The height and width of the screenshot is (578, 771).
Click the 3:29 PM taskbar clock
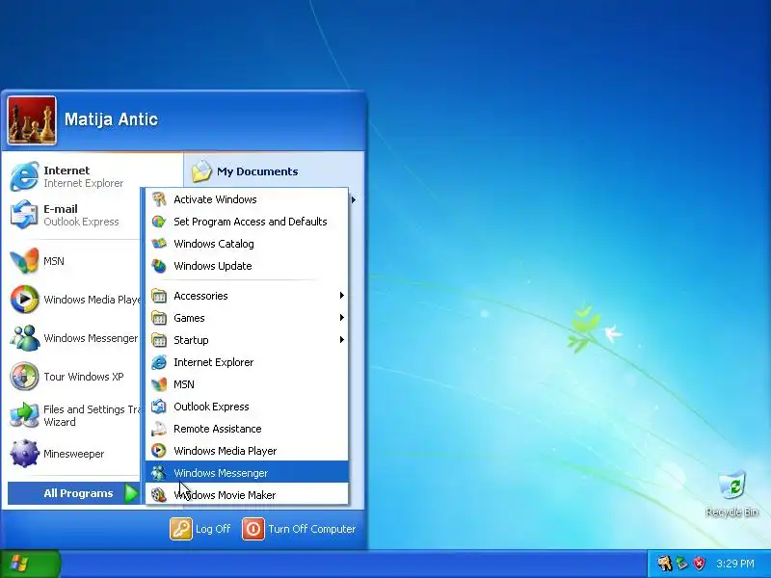[735, 564]
